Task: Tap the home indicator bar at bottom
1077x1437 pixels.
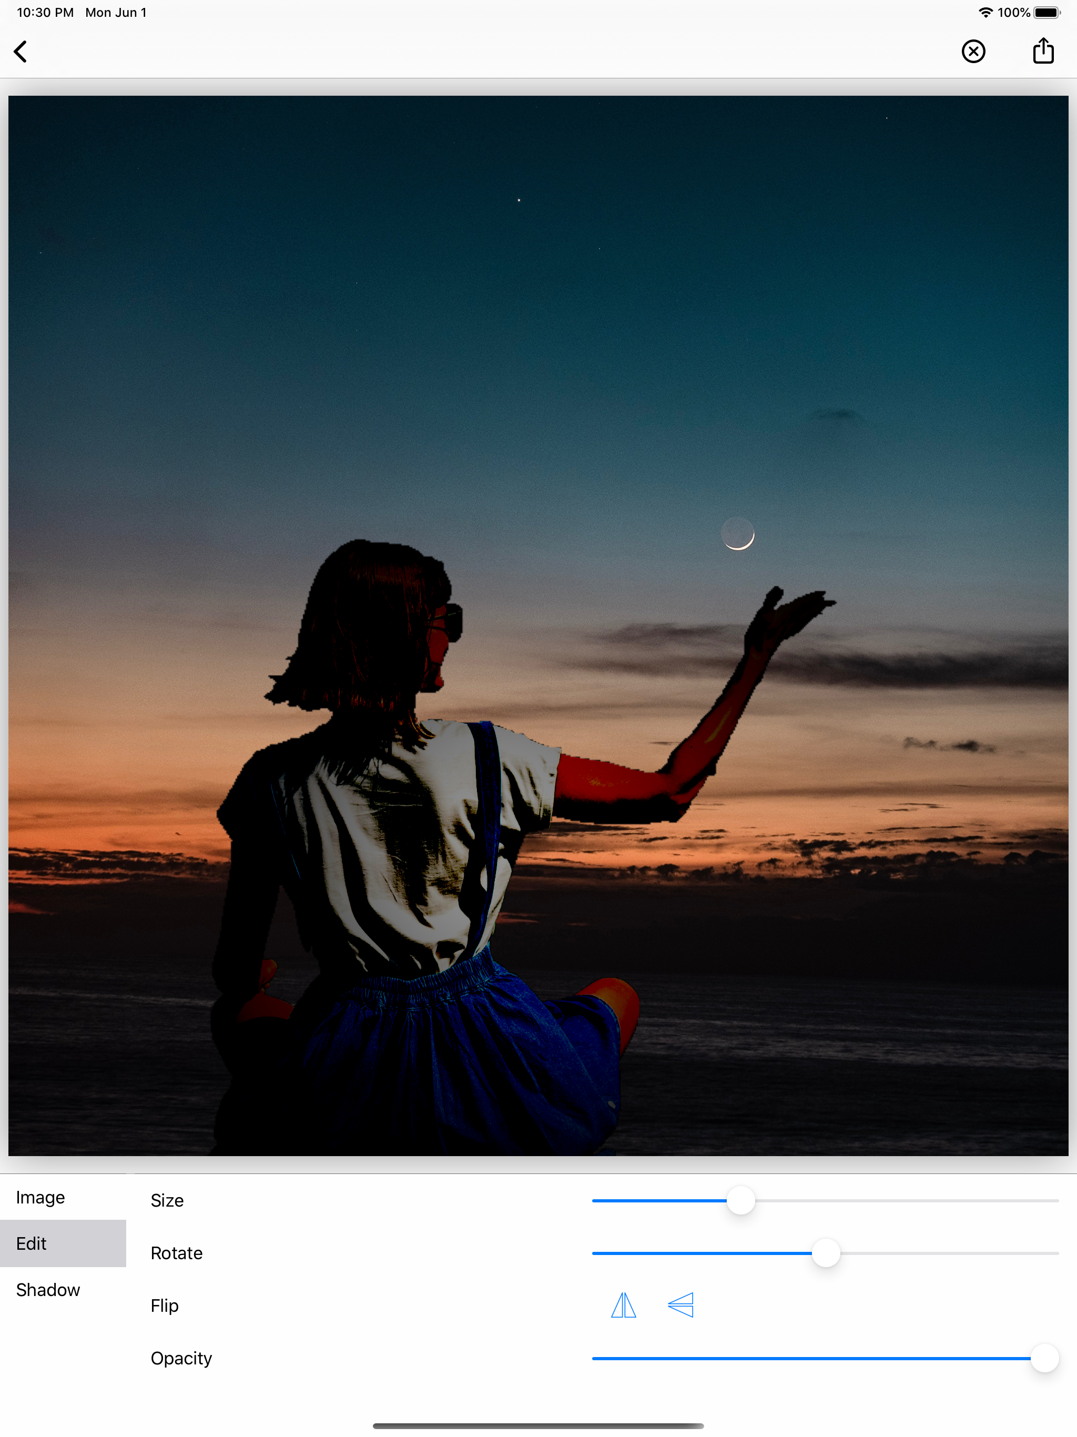Action: 538,1426
